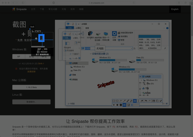Show all tabs in Safari

[185, 3]
